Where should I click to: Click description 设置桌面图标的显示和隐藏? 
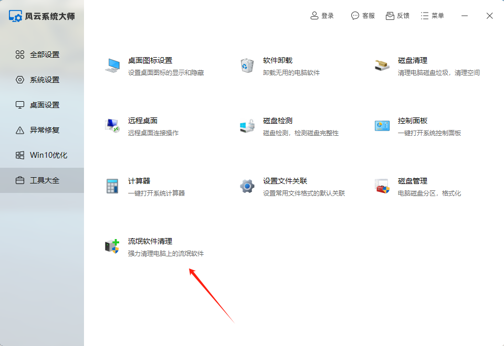tap(166, 73)
